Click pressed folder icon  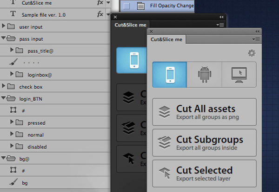tap(20, 122)
